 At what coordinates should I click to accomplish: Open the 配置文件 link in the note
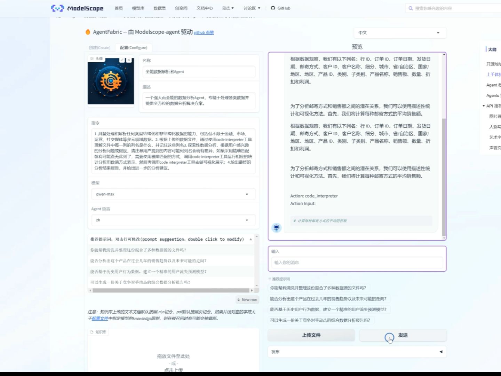[x=100, y=318]
